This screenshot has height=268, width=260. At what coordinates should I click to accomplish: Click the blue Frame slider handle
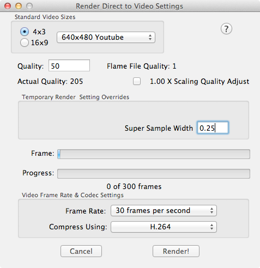(59, 154)
